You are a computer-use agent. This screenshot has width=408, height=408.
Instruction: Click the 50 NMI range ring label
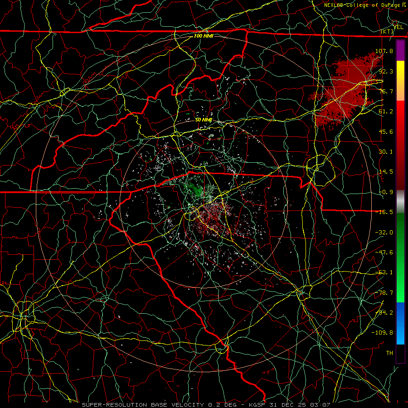[x=204, y=120]
